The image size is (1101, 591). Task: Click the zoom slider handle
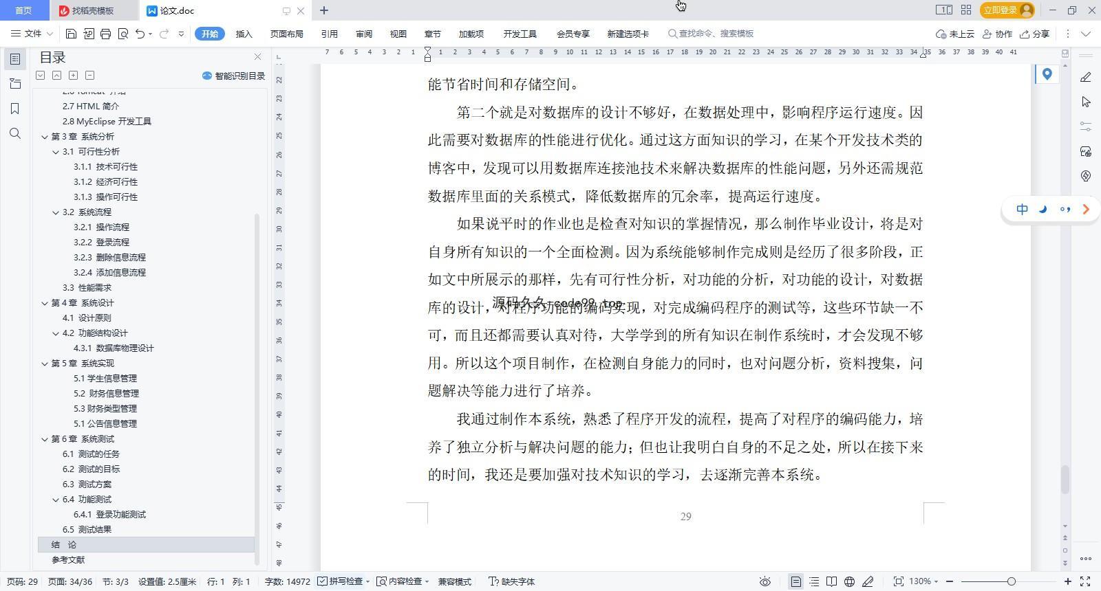[x=1011, y=581]
